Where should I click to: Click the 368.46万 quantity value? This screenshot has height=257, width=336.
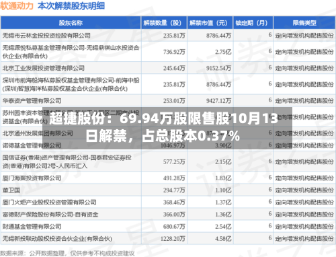pyautogui.click(x=174, y=203)
